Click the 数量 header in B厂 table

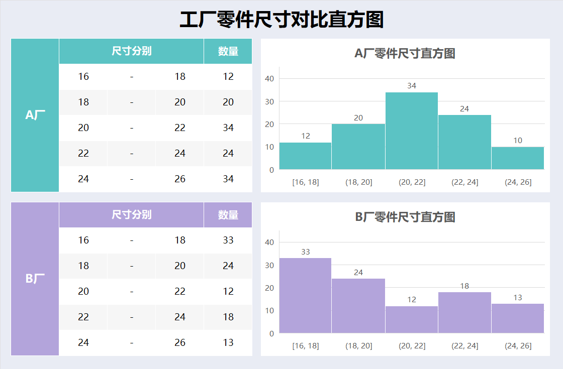click(x=228, y=215)
